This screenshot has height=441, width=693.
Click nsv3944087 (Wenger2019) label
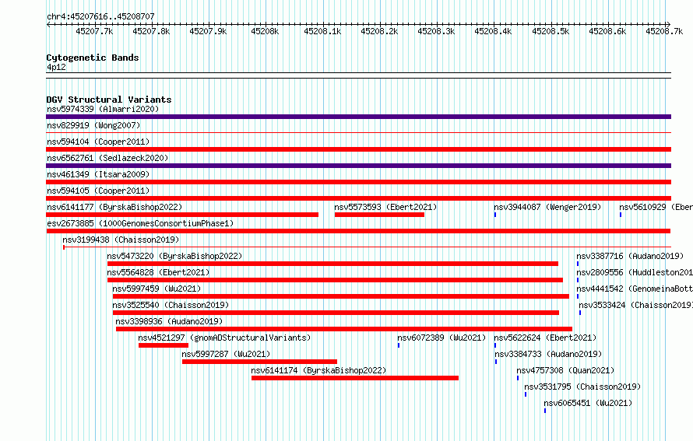547,207
